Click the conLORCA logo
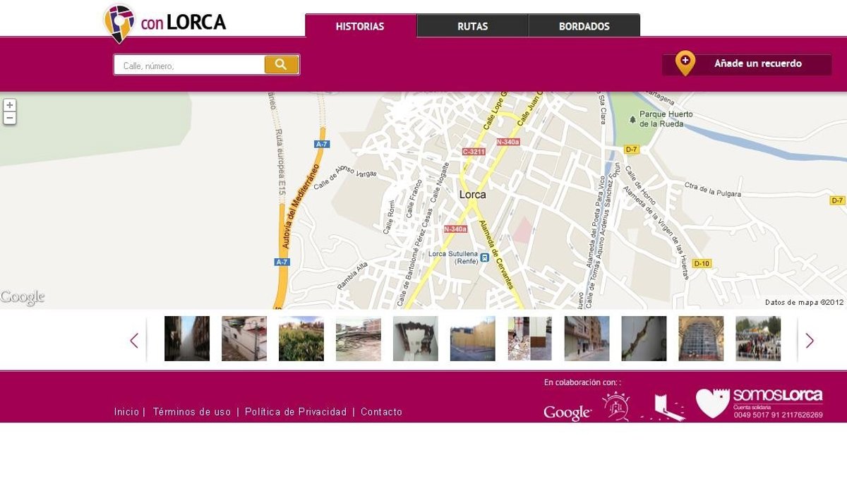 click(164, 23)
